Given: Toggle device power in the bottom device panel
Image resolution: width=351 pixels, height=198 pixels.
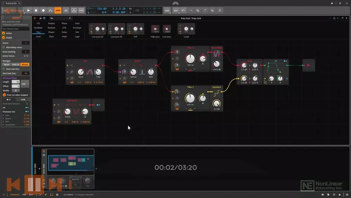Looking at the screenshot, I should pyautogui.click(x=44, y=151).
